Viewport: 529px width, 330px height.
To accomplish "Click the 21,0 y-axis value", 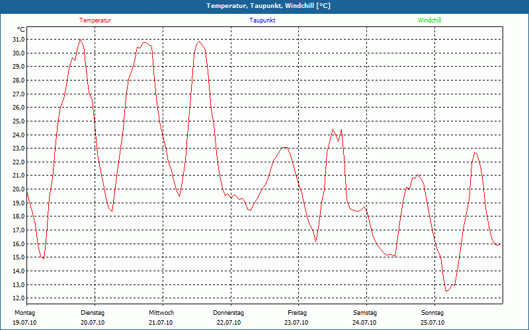I will 19,176.
